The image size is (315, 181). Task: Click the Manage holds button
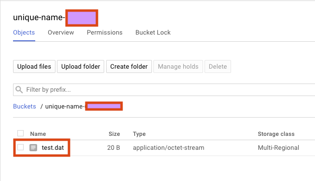pos(178,66)
